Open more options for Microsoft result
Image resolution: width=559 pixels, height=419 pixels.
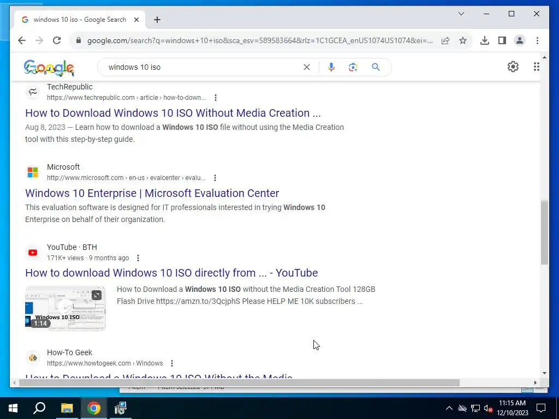[x=215, y=178]
